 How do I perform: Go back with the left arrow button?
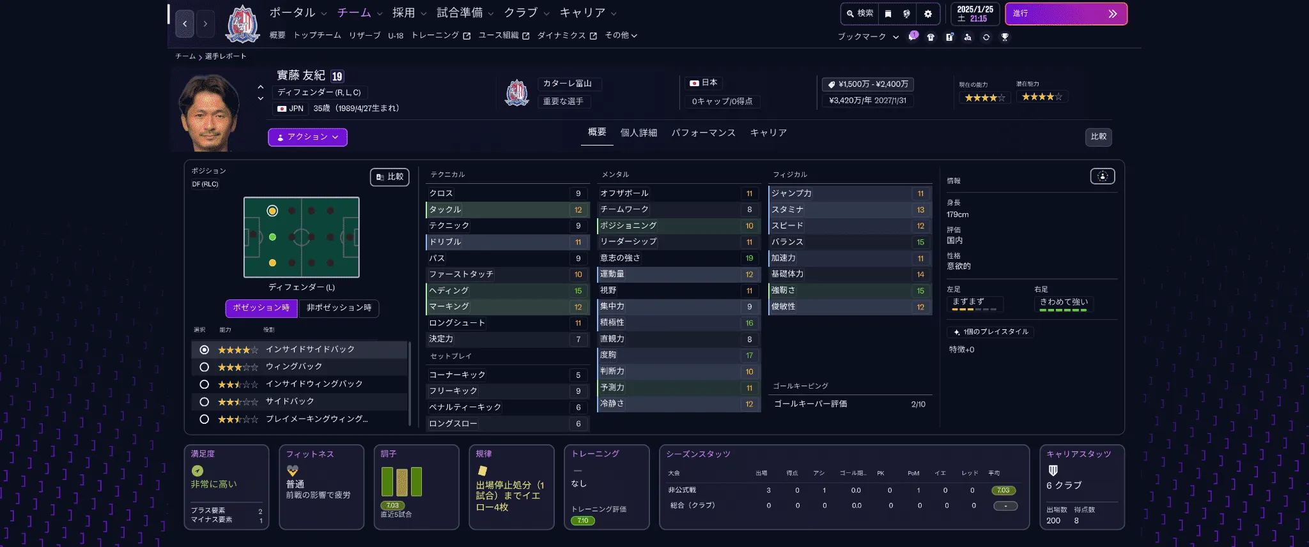click(x=185, y=24)
